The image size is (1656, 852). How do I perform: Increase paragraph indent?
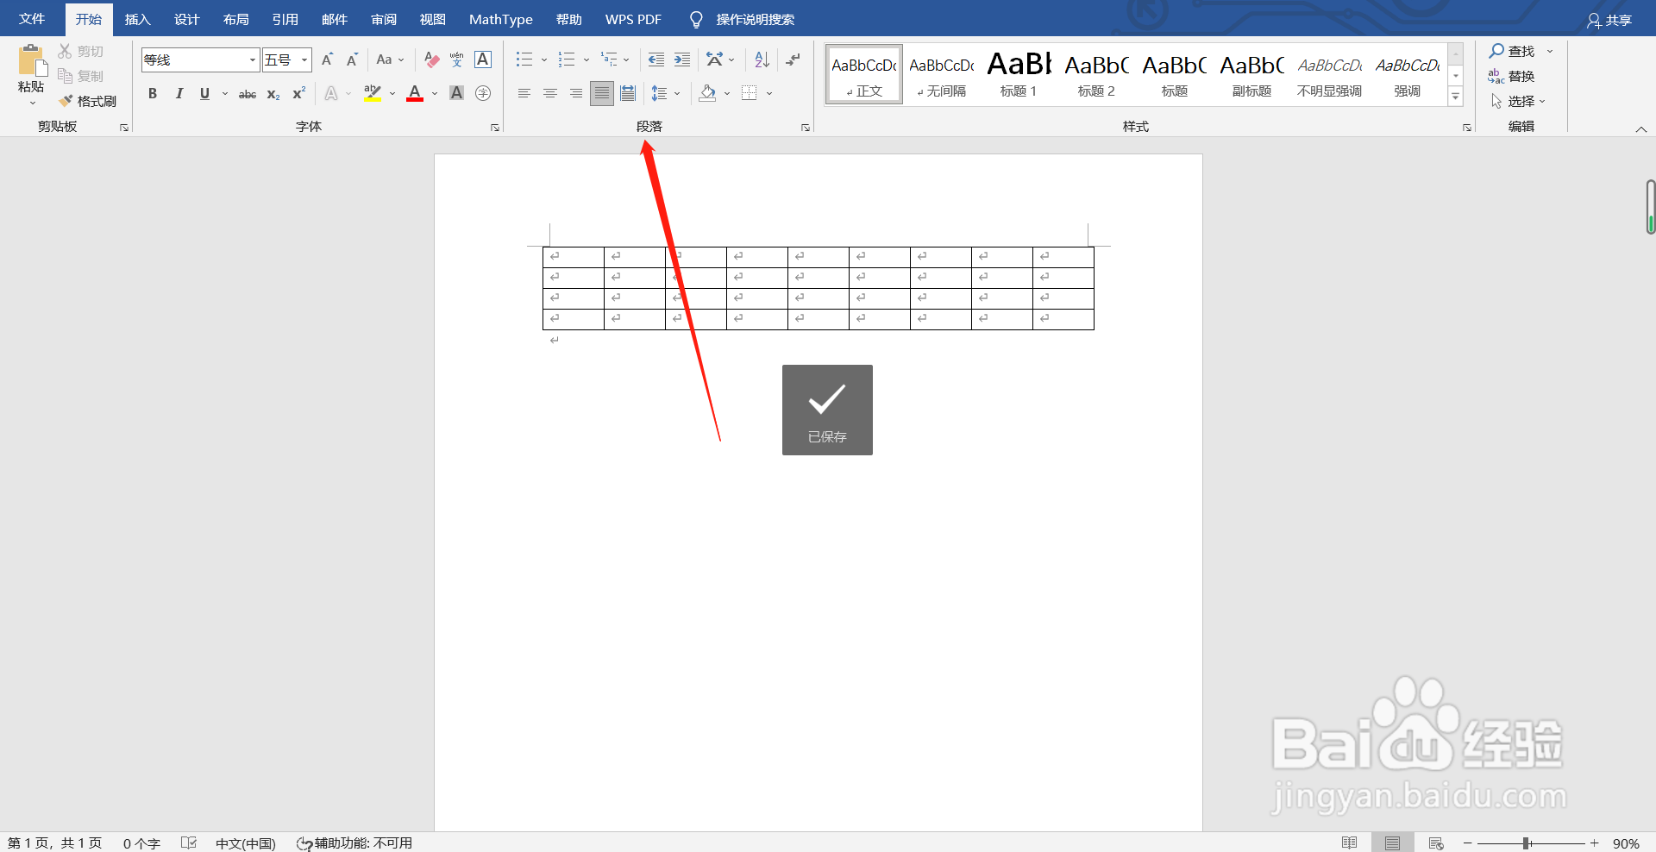(682, 60)
